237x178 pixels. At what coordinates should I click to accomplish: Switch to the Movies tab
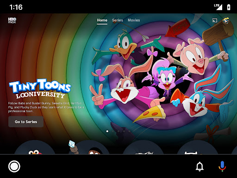click(134, 20)
